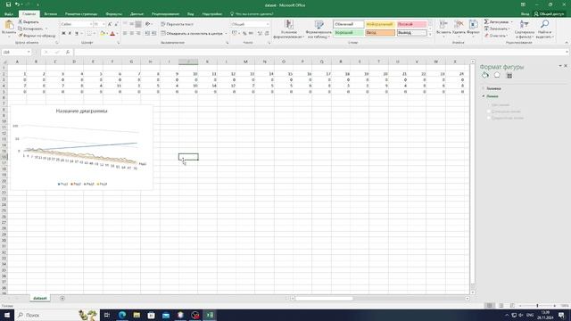Open Fill & Line tab in Формат фигуры
The image size is (571, 321).
(485, 75)
